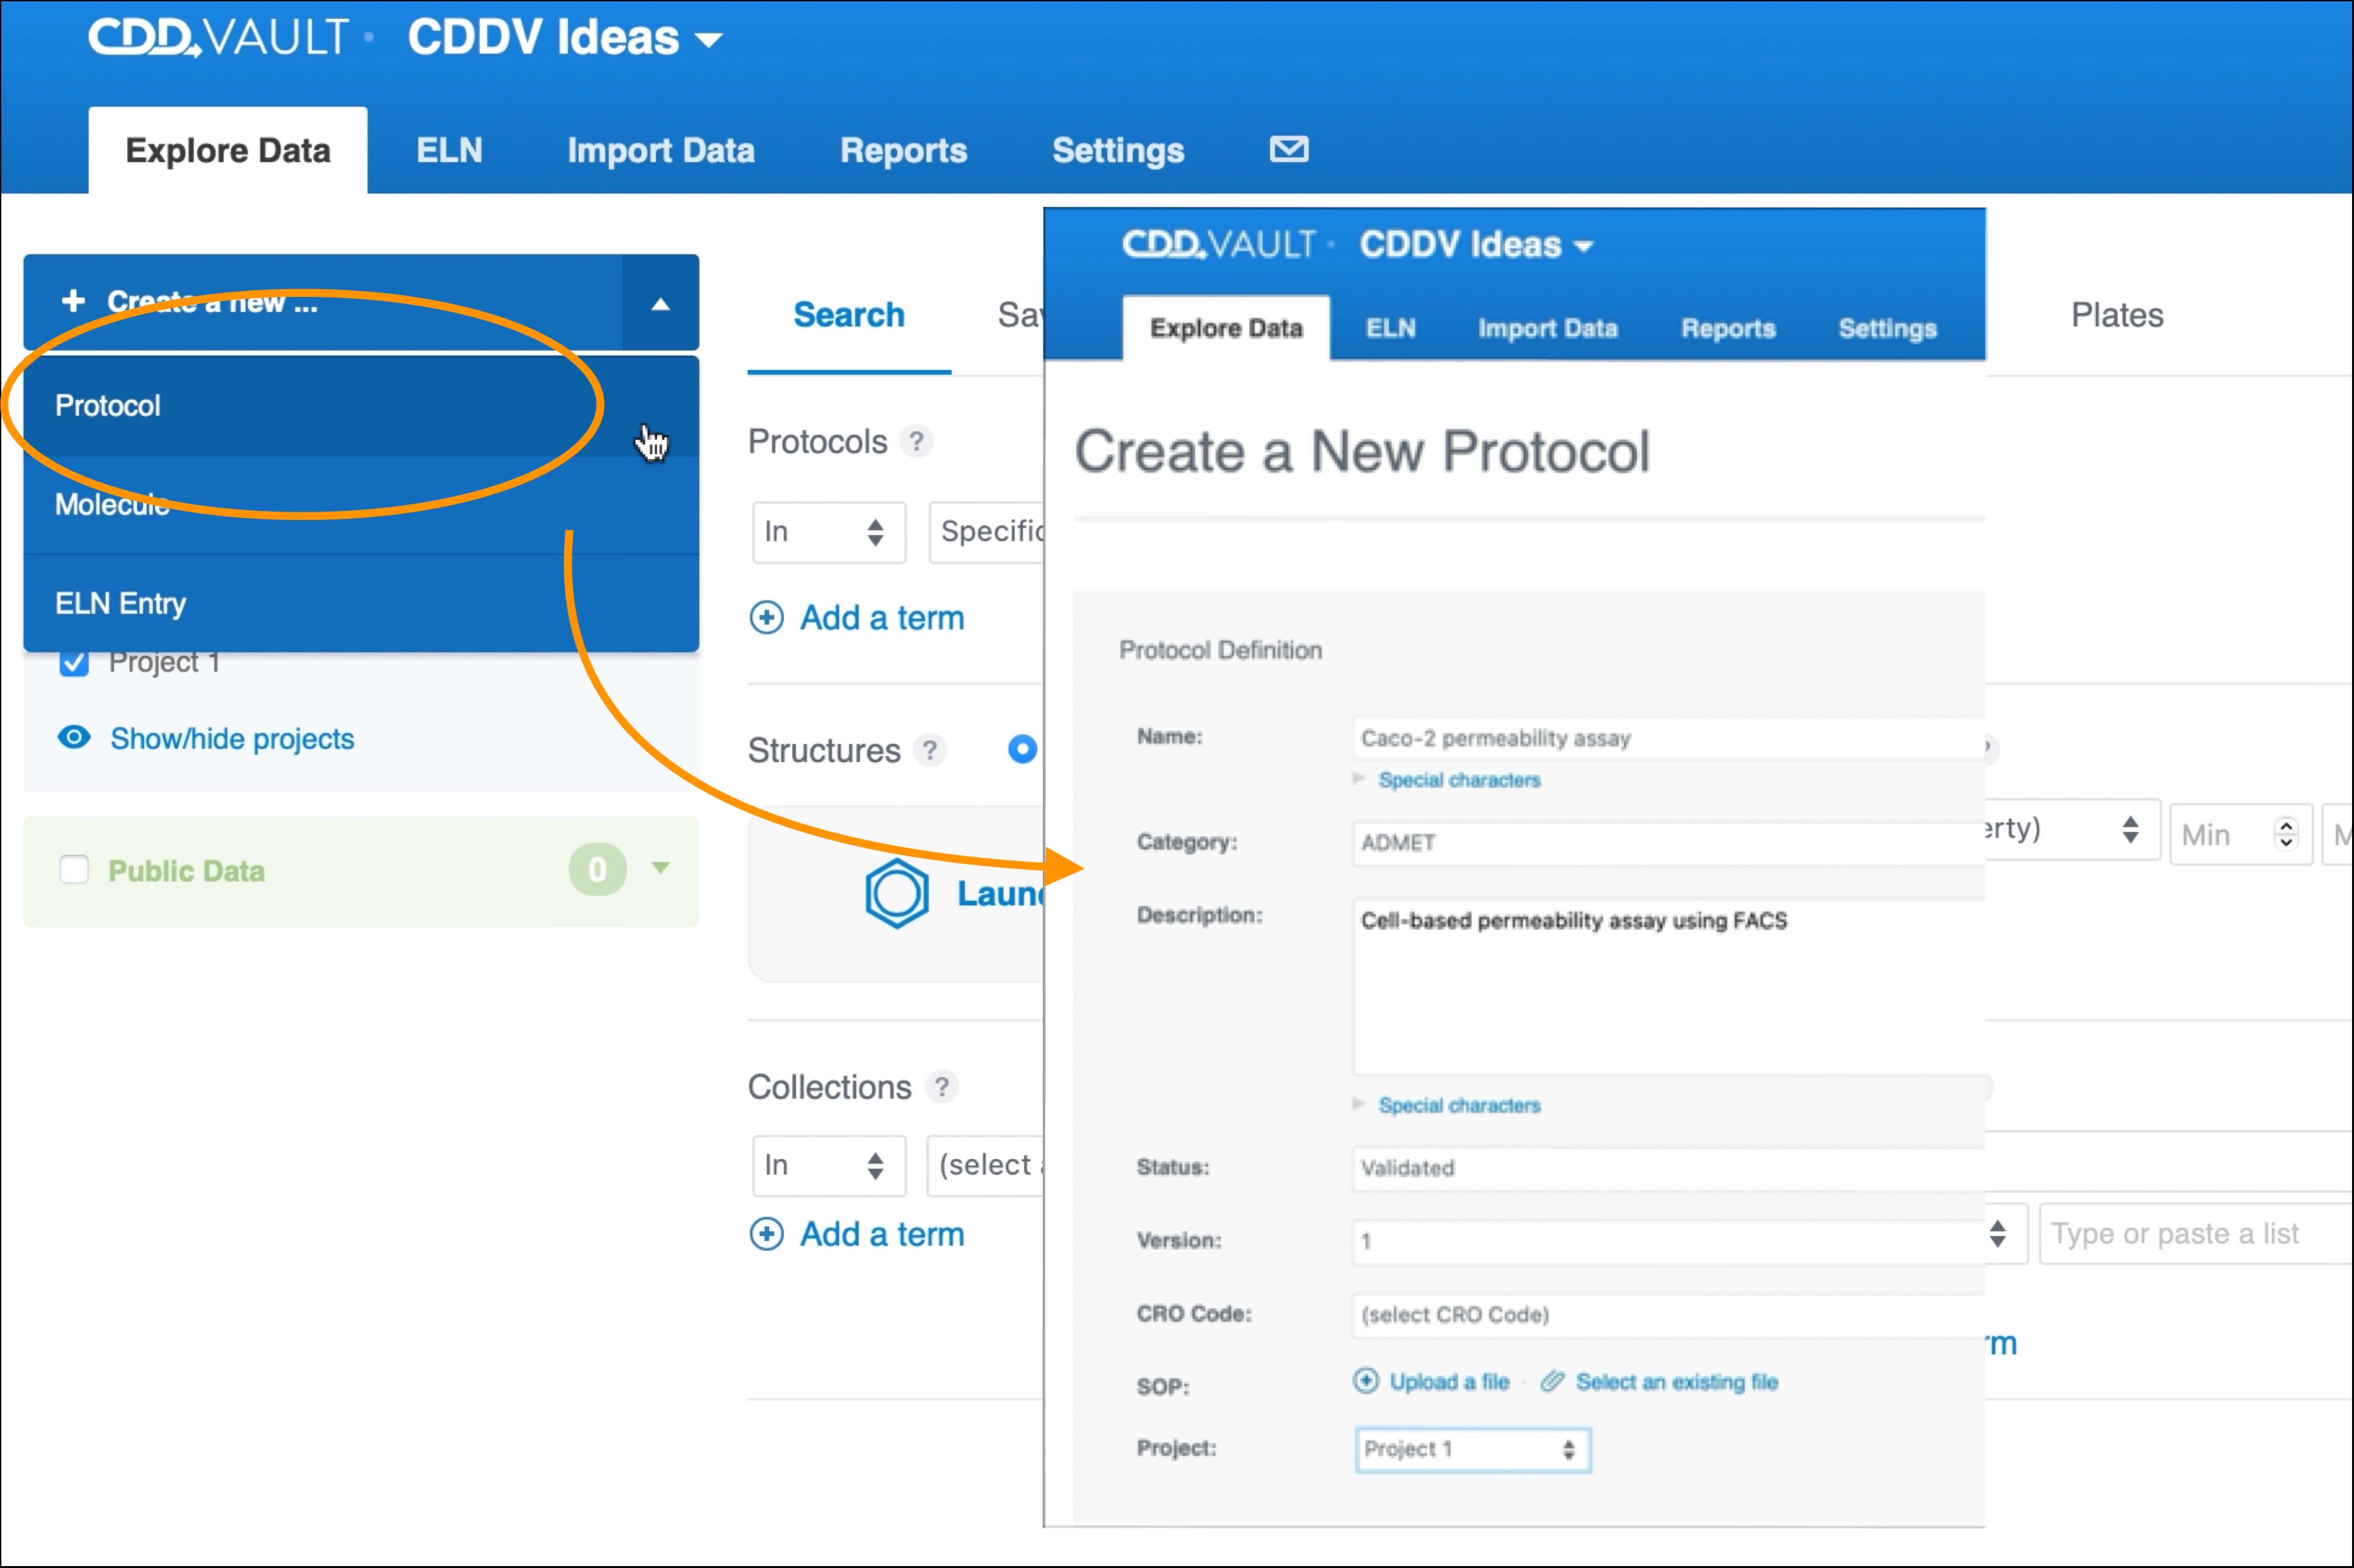The image size is (2354, 1568).
Task: Click the Category field showing ADMET
Action: 1669,843
